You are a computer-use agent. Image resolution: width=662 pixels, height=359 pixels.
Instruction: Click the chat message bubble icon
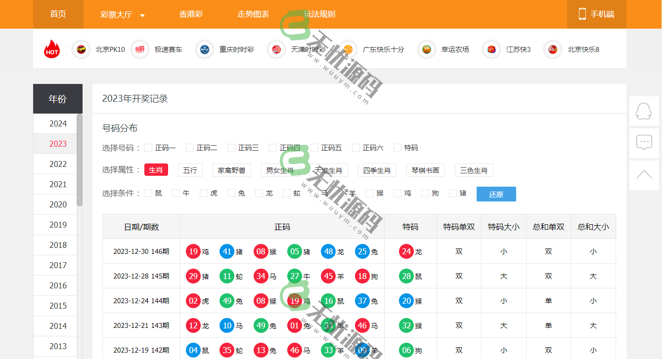coord(644,142)
